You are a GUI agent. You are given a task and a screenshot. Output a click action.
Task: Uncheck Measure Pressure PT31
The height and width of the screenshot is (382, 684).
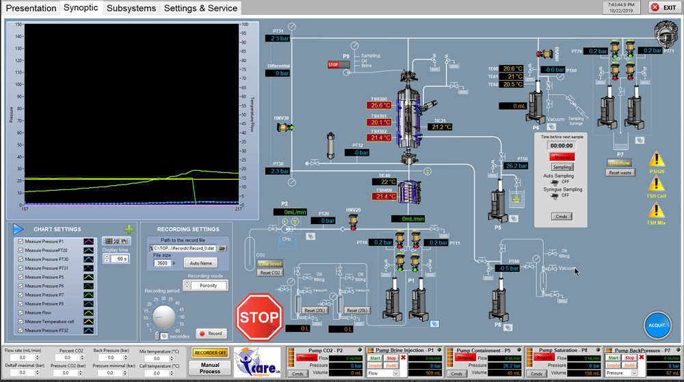[x=21, y=269]
